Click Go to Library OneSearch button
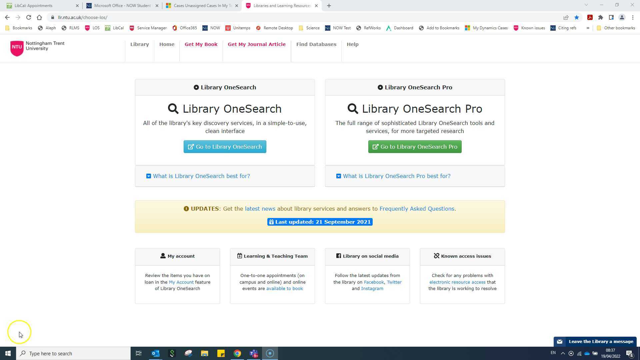This screenshot has width=640, height=360. tap(225, 147)
